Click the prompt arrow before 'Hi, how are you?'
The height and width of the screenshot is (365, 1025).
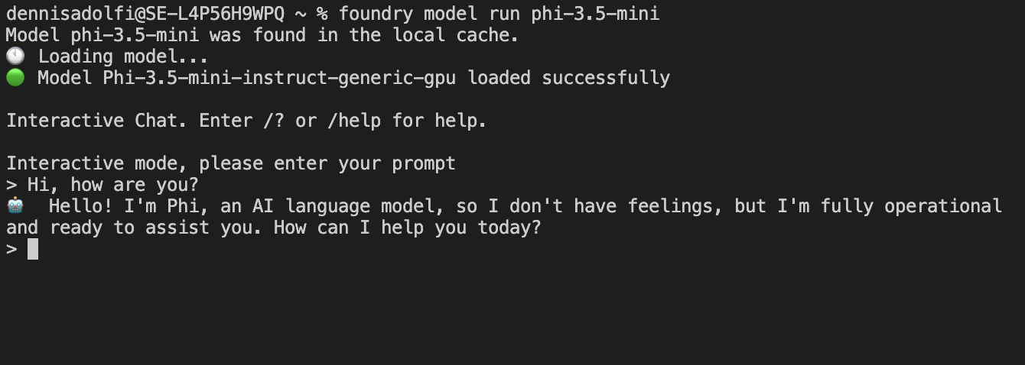pyautogui.click(x=11, y=185)
